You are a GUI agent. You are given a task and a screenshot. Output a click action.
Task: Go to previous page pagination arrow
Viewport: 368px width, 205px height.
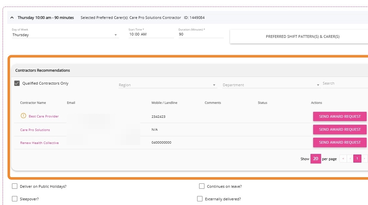click(x=350, y=159)
